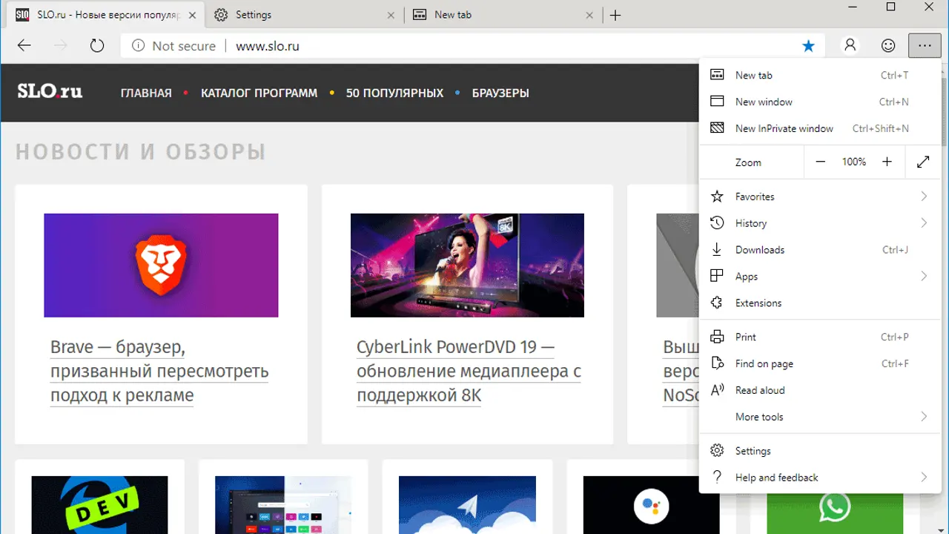949x534 pixels.
Task: Increase zoom with the plus button
Action: (x=887, y=162)
